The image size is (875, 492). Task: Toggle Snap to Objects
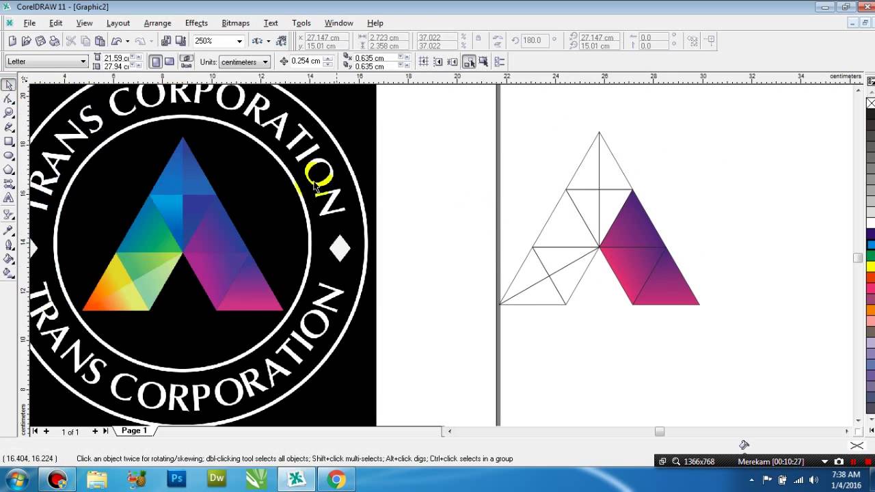pos(453,61)
